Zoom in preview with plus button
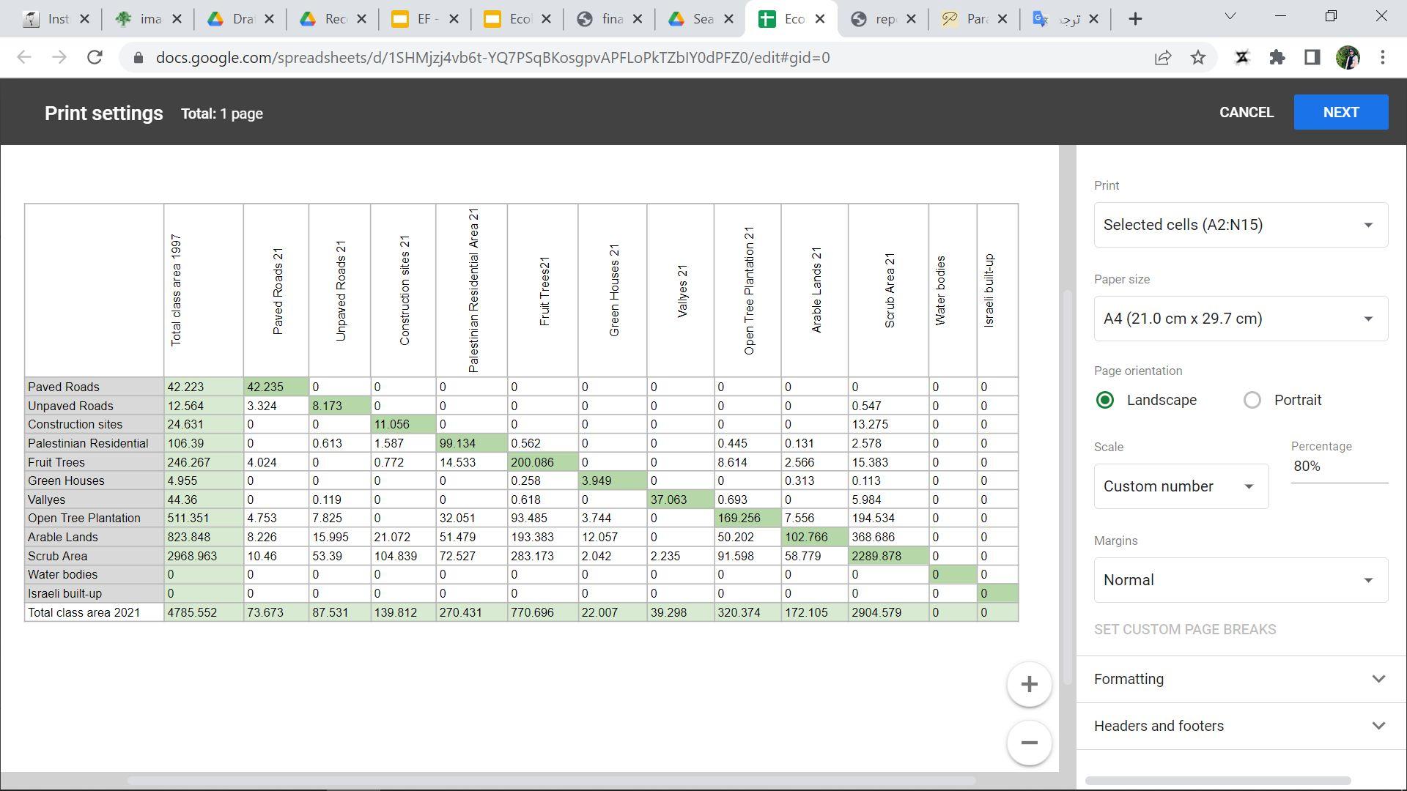Viewport: 1407px width, 791px height. [1029, 685]
